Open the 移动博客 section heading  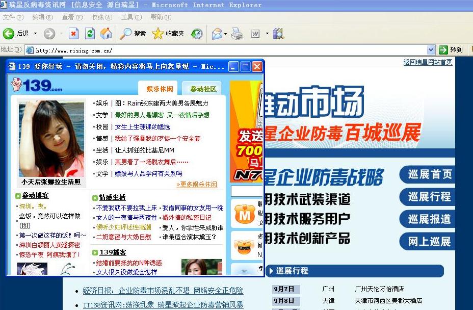35,196
